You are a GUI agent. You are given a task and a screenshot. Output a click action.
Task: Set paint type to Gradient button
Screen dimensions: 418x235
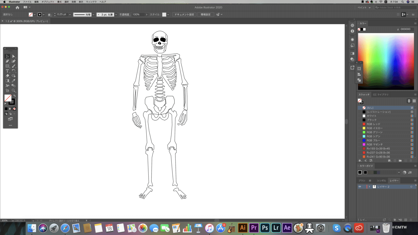(x=10, y=109)
